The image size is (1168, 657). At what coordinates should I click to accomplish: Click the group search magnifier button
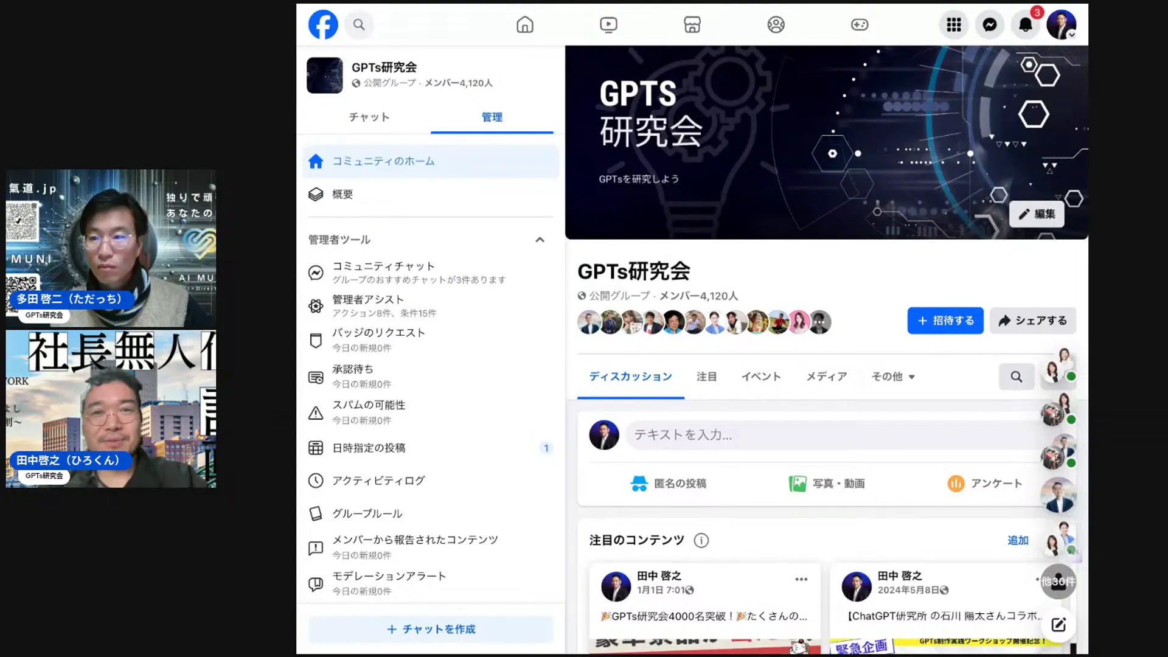click(1017, 377)
